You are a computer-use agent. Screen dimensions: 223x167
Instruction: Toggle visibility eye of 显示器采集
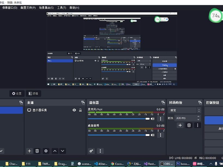coord(74,110)
